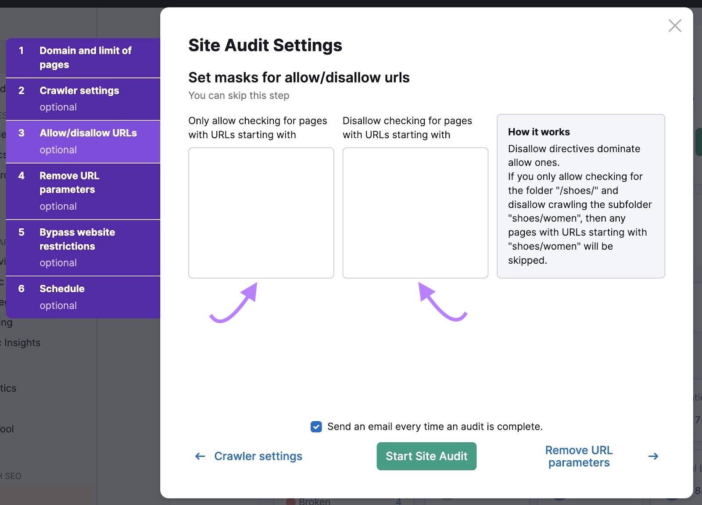Screen dimensions: 702x505
Task: Click the disallow URLs mask input box
Action: coord(415,213)
